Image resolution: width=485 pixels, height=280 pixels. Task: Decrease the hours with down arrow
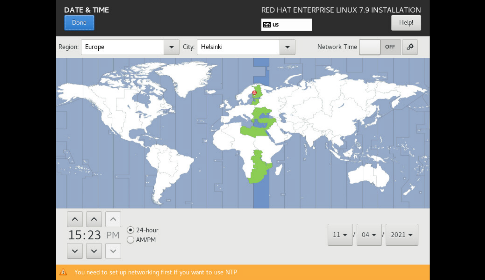75,251
